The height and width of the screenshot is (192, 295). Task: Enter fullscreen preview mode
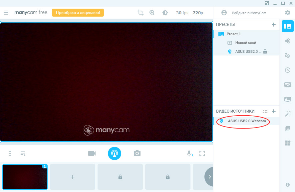[x=202, y=153]
